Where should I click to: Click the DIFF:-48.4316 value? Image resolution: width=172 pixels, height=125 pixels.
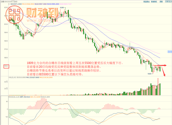click(x=25, y=97)
